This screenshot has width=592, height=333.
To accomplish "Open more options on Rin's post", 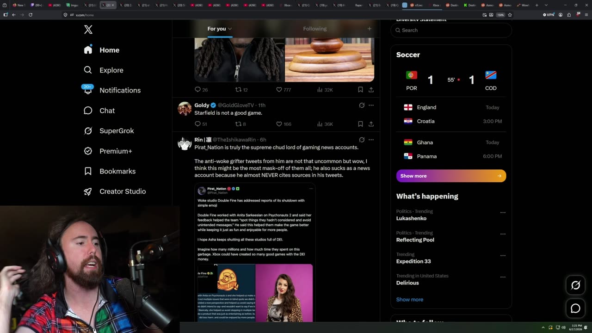I will (371, 140).
